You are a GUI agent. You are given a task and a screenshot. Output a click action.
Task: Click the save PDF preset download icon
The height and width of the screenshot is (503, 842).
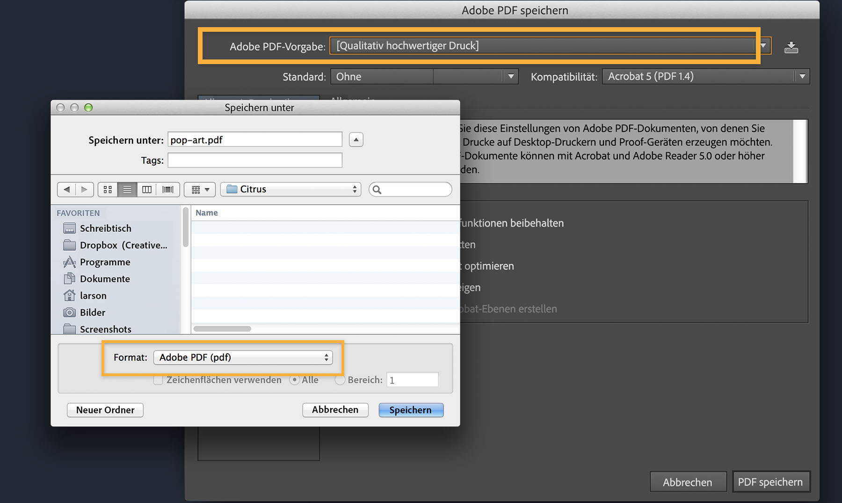coord(791,47)
